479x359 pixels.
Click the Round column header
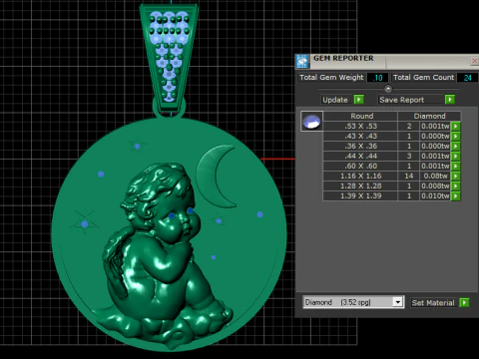[x=361, y=116]
